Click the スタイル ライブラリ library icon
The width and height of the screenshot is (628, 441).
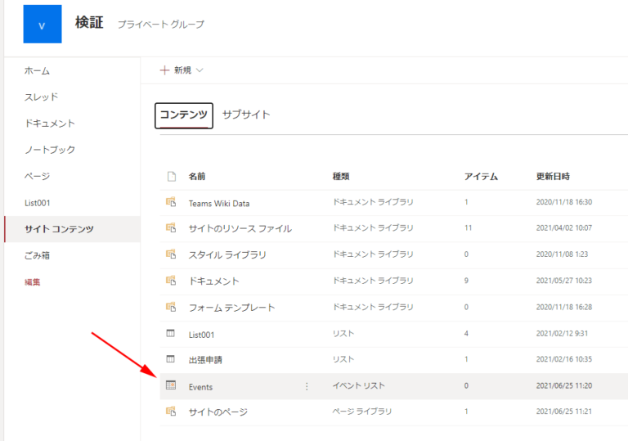pos(171,254)
